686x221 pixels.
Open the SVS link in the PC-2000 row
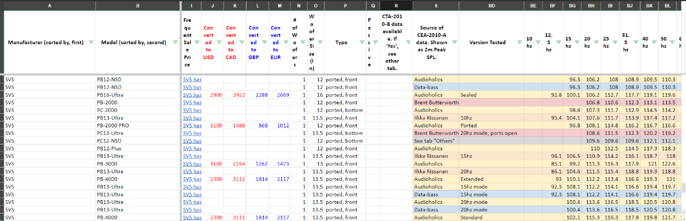(192, 110)
